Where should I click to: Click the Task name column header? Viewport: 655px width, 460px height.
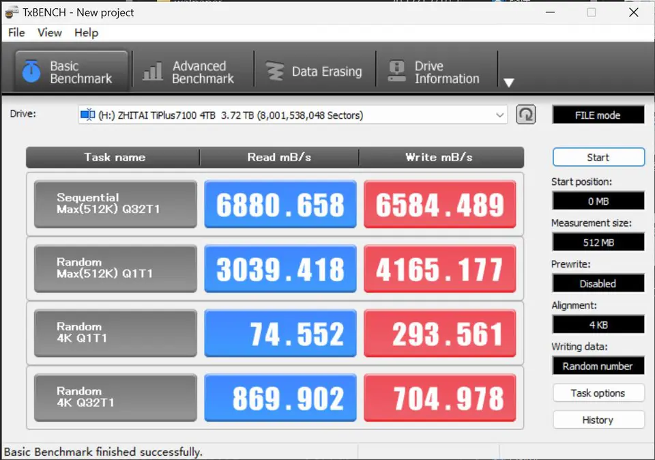pyautogui.click(x=113, y=157)
